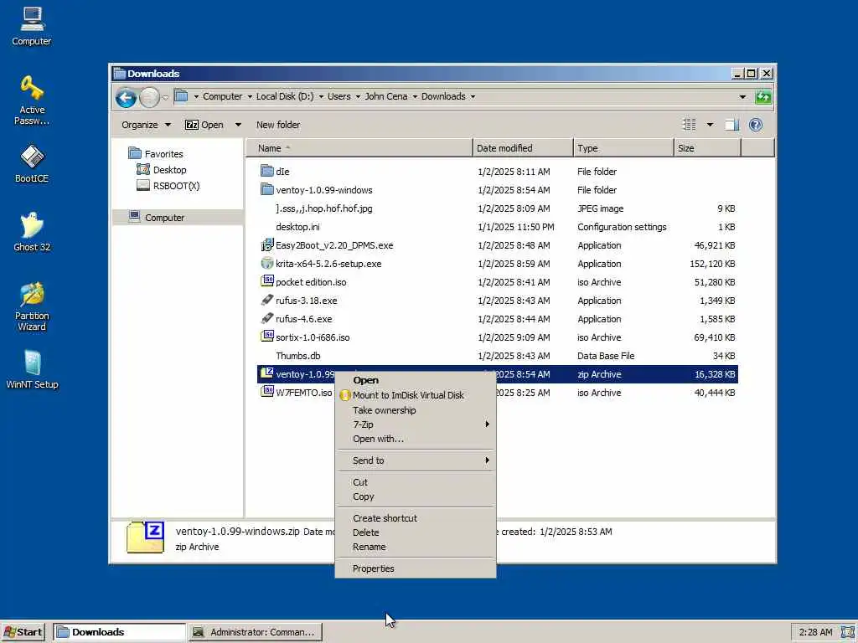Click the large zip archive icon in details pane
Screen dimensions: 858x643
pyautogui.click(x=145, y=537)
